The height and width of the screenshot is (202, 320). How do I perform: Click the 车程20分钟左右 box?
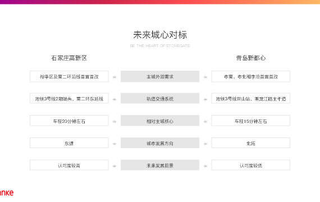click(69, 121)
